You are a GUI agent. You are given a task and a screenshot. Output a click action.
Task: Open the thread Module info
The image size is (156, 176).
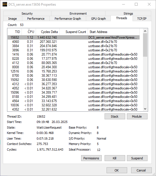pos(137,116)
